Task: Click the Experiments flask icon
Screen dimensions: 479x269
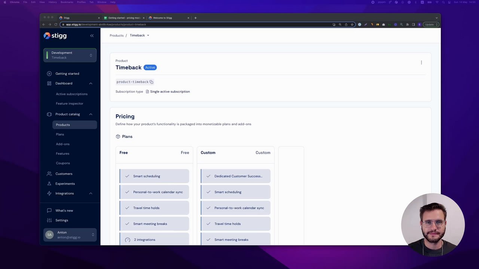Action: coord(49,183)
